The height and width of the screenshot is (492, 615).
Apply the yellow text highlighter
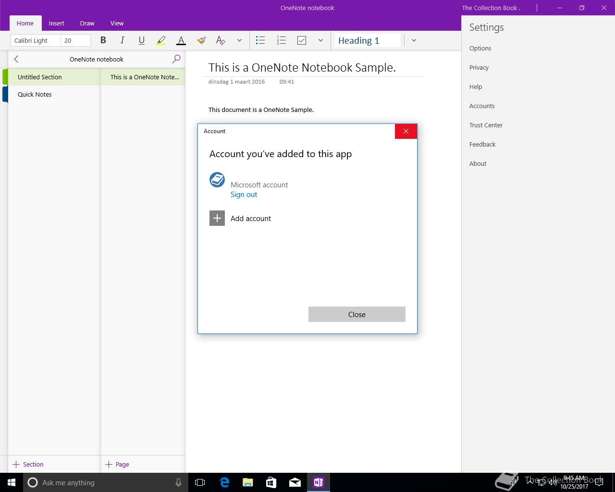(x=161, y=40)
